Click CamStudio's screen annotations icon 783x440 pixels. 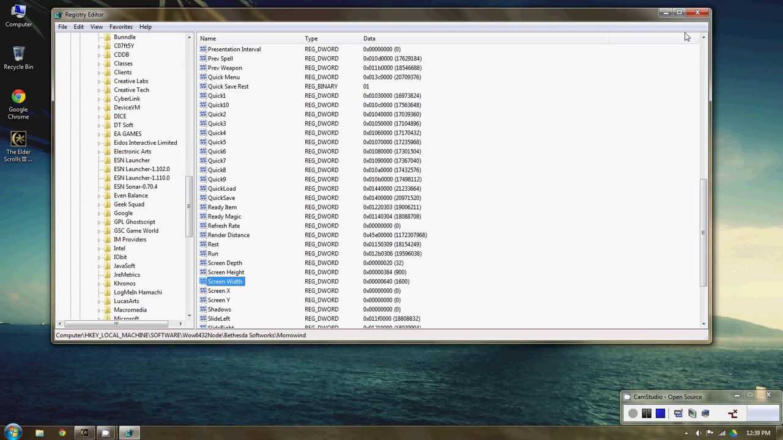click(x=678, y=414)
